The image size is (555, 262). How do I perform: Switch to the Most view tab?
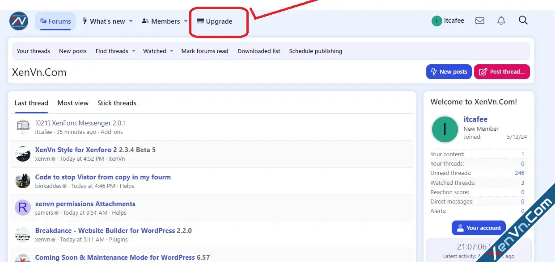tap(73, 103)
